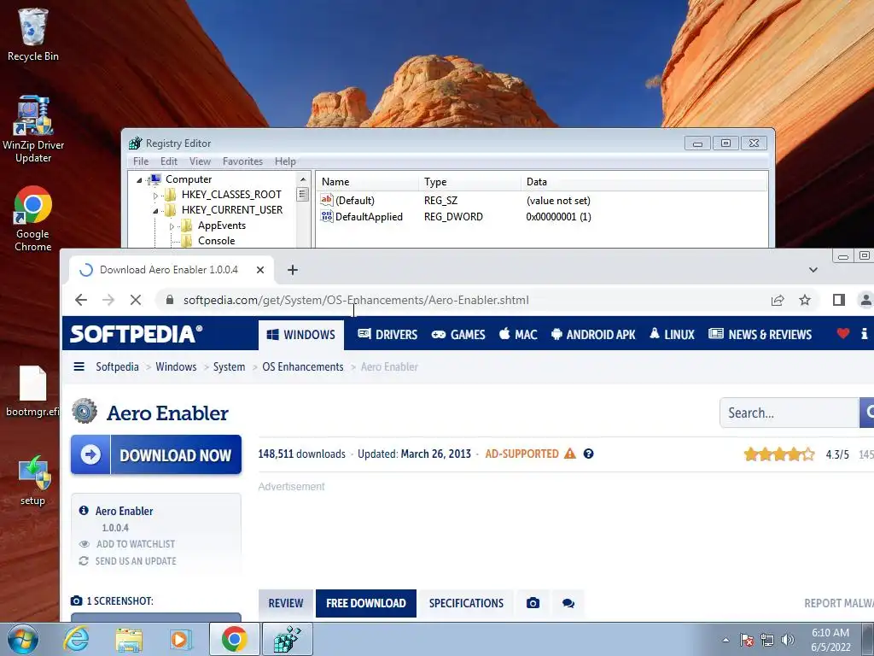
Task: Launch WinZip Driver Updater desktop shortcut
Action: [x=33, y=129]
